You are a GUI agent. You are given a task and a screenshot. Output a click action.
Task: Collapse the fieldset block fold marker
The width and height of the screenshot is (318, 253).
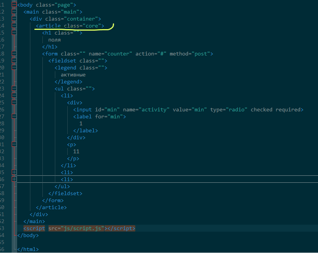click(x=14, y=61)
